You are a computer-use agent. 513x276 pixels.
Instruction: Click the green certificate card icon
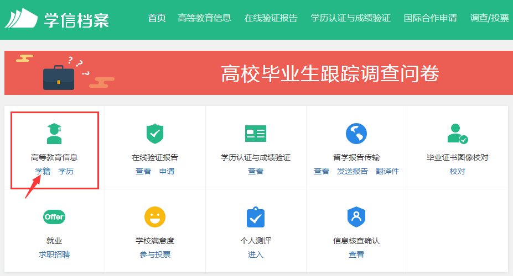click(256, 134)
